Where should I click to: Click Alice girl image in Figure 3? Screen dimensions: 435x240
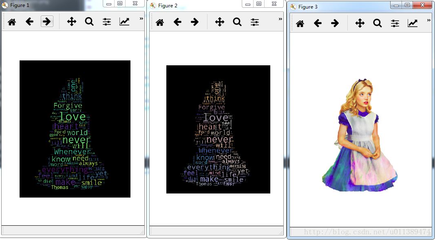(x=360, y=135)
